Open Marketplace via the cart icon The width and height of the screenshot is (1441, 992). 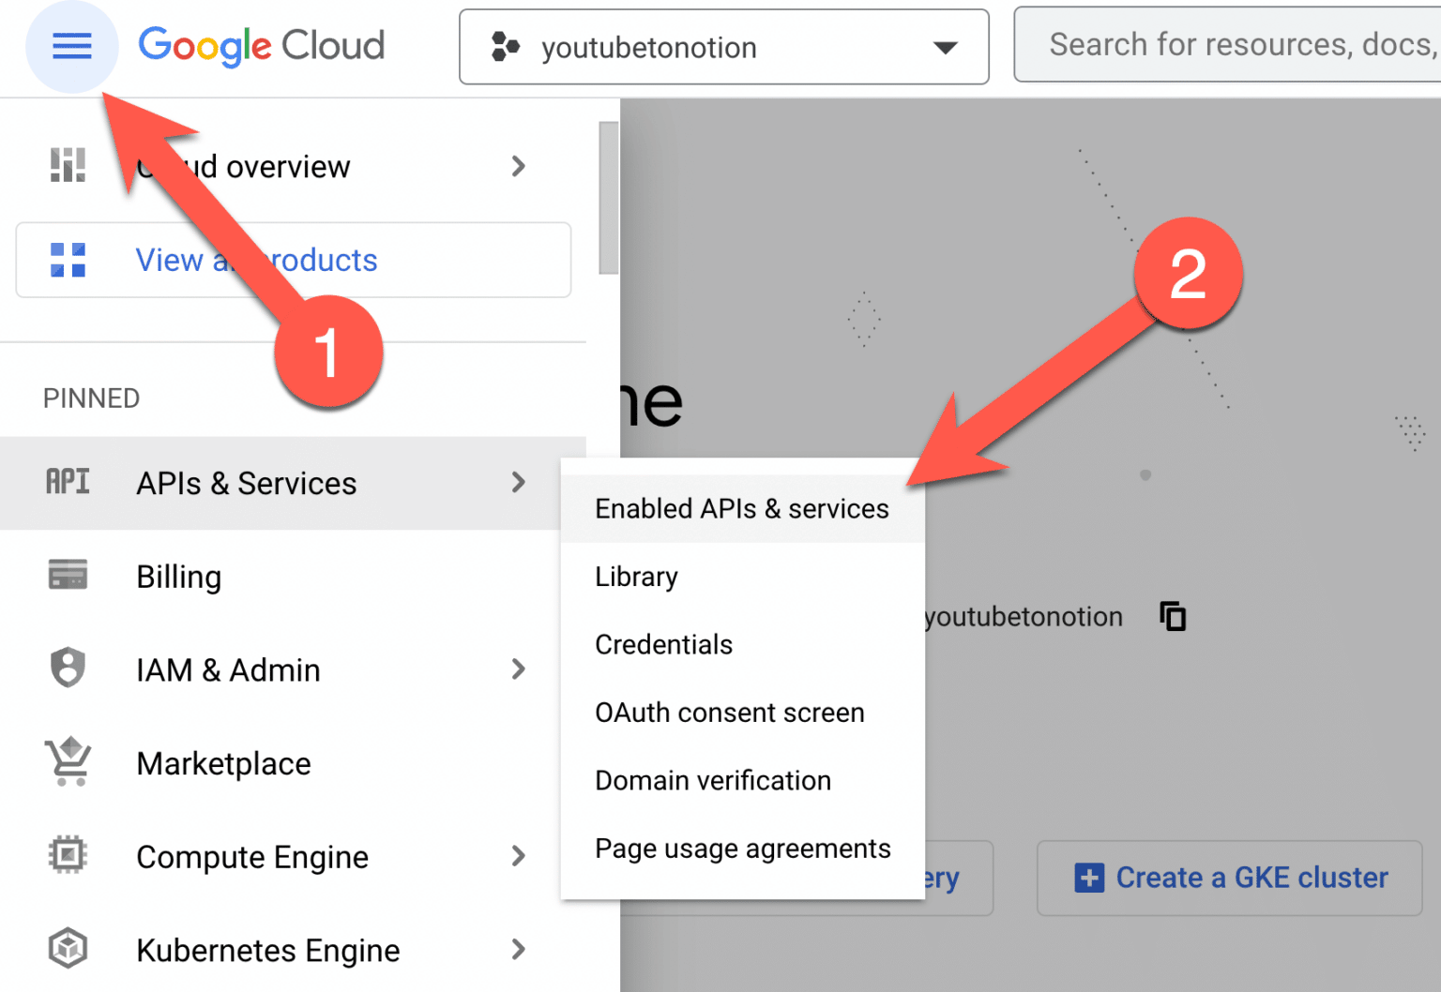(67, 762)
